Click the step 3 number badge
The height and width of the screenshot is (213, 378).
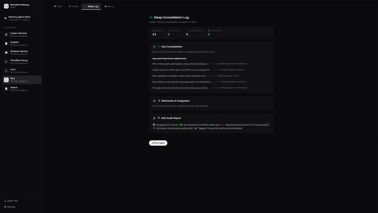pyautogui.click(x=154, y=118)
